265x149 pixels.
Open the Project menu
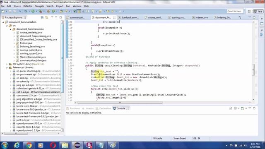pos(60,6)
